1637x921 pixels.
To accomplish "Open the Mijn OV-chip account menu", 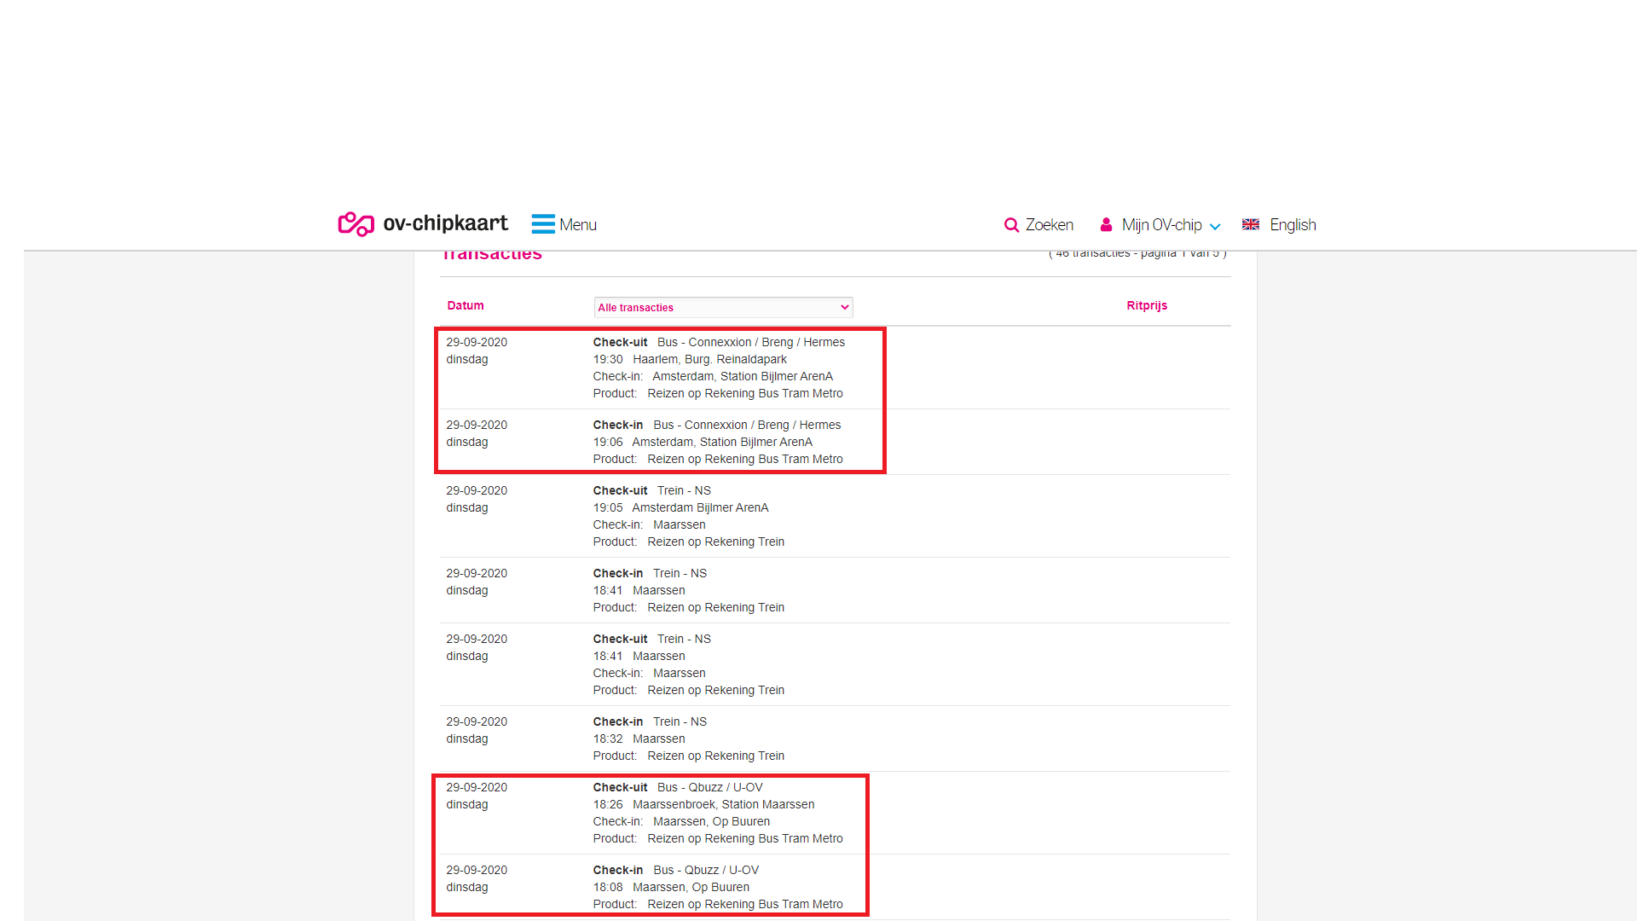I will click(x=1161, y=225).
